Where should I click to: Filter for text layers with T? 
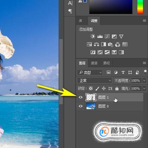pyautogui.click(x=123, y=72)
